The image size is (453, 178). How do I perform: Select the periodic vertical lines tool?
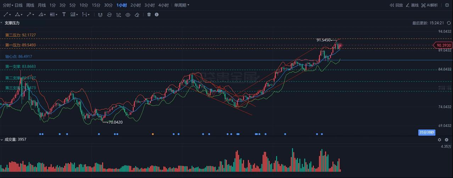(52, 15)
